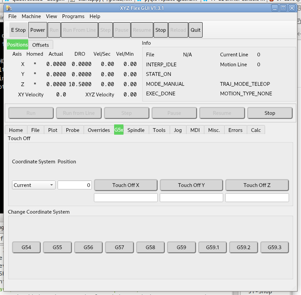Open the Machine menu
The image size is (301, 295).
coord(31,16)
